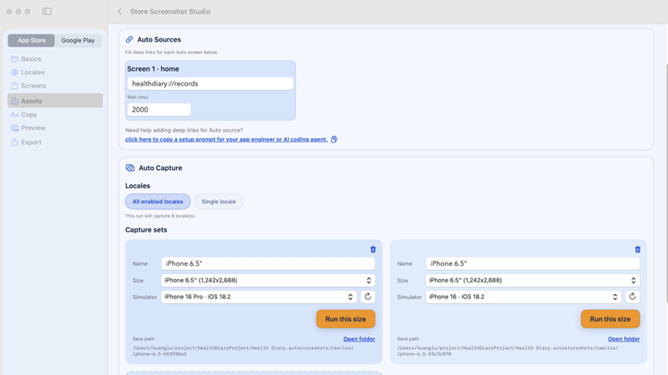
Task: Click the setup prompt copy link
Action: click(226, 139)
